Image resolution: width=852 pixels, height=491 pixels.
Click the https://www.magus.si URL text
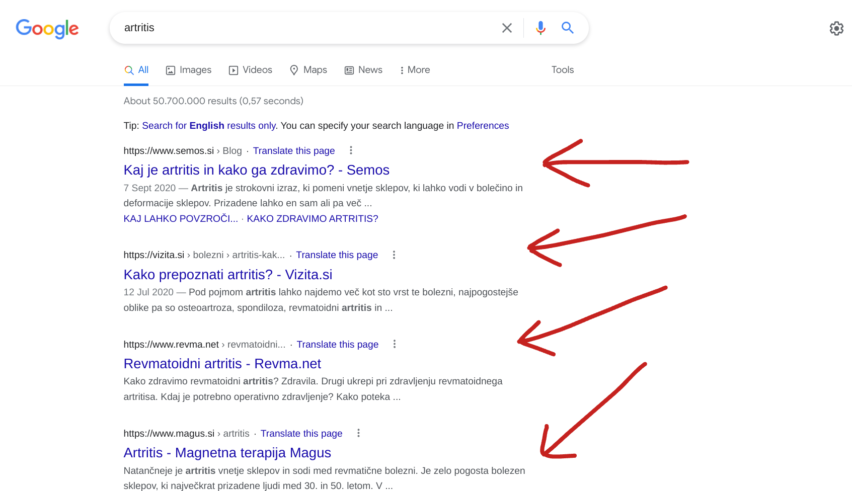169,434
